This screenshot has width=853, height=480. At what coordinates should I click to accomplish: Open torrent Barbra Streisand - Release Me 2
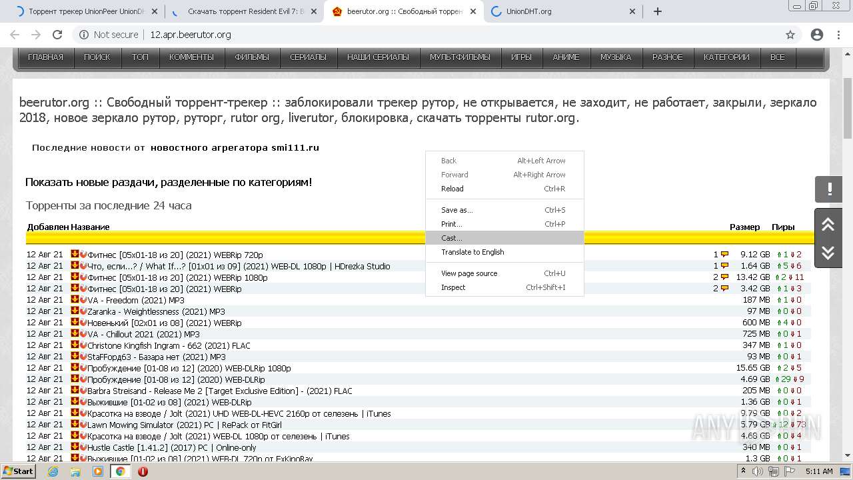point(220,391)
